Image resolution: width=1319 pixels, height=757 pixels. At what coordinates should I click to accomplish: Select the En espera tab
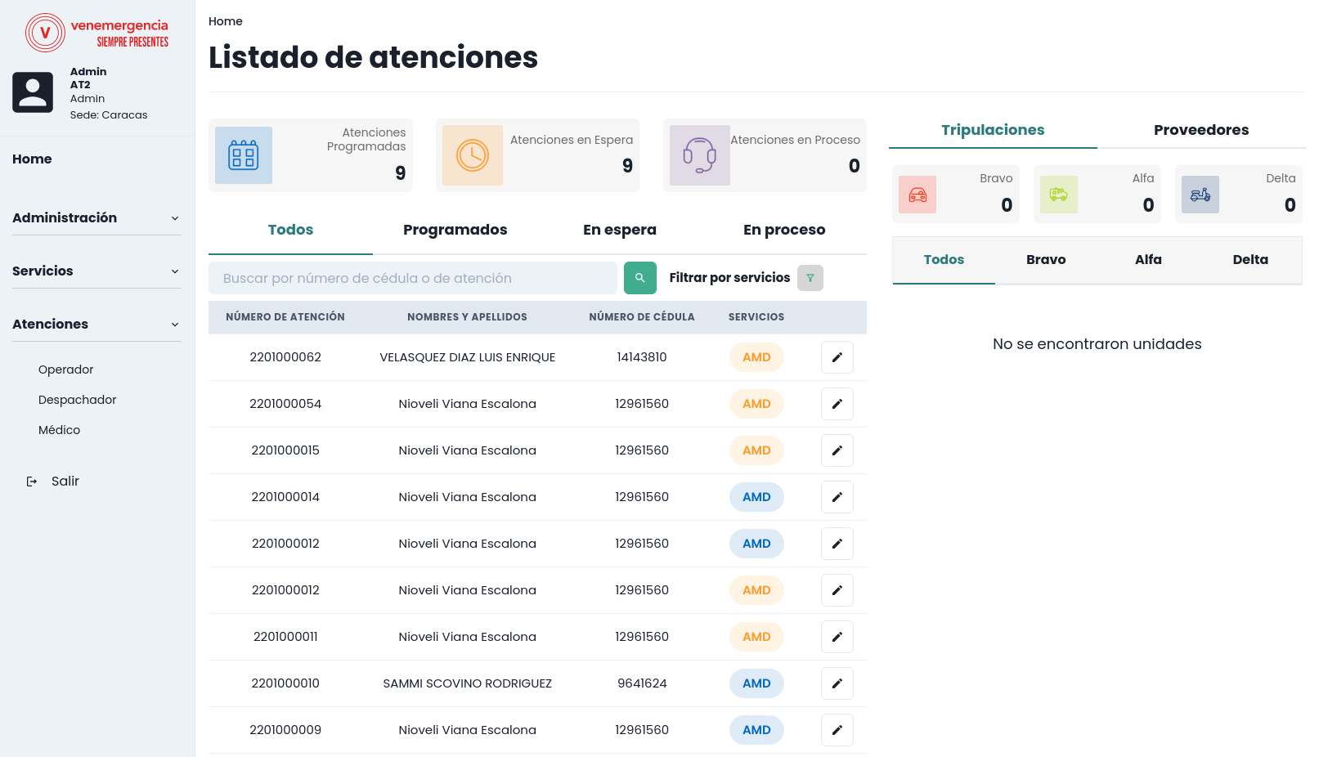click(x=619, y=230)
